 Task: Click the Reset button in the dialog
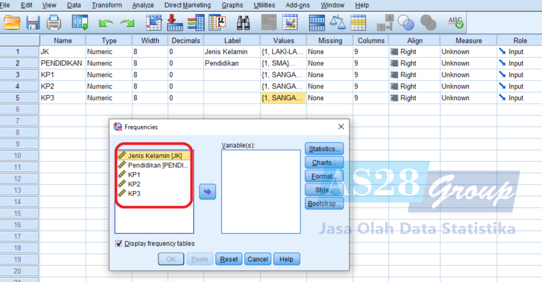[x=229, y=259]
